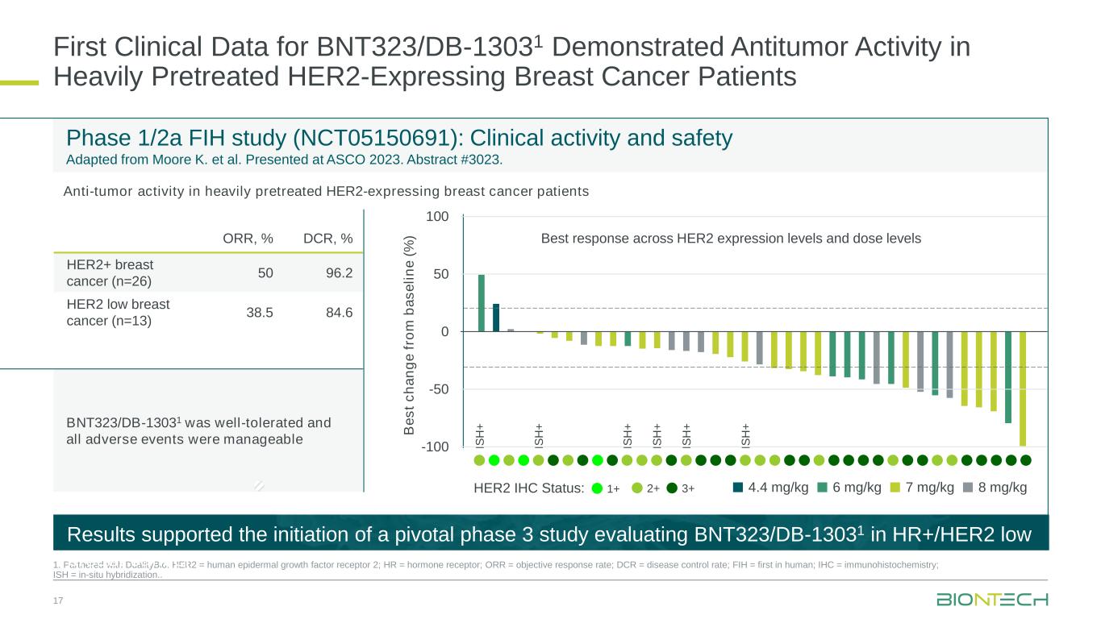Click the slide page number 17
Viewport: 1101px width, 619px height.
(58, 602)
